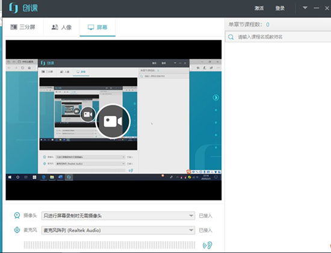The height and width of the screenshot is (253, 331).
Task: Click the medium camera icon in preview
Action: (x=88, y=114)
